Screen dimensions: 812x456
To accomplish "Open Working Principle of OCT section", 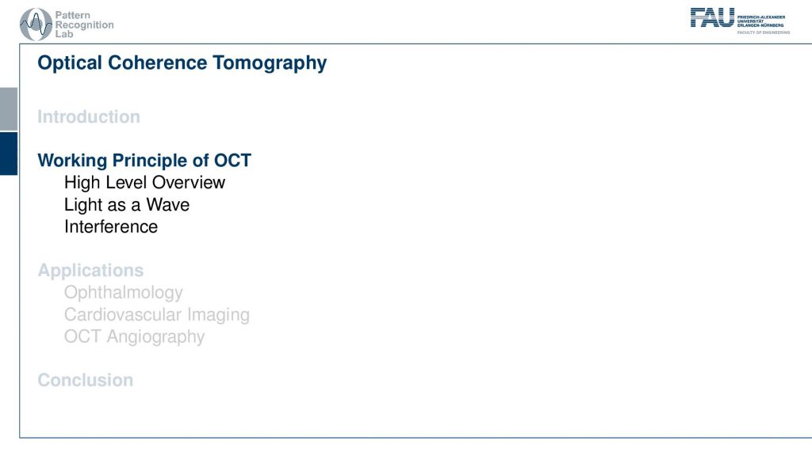I will pyautogui.click(x=144, y=160).
